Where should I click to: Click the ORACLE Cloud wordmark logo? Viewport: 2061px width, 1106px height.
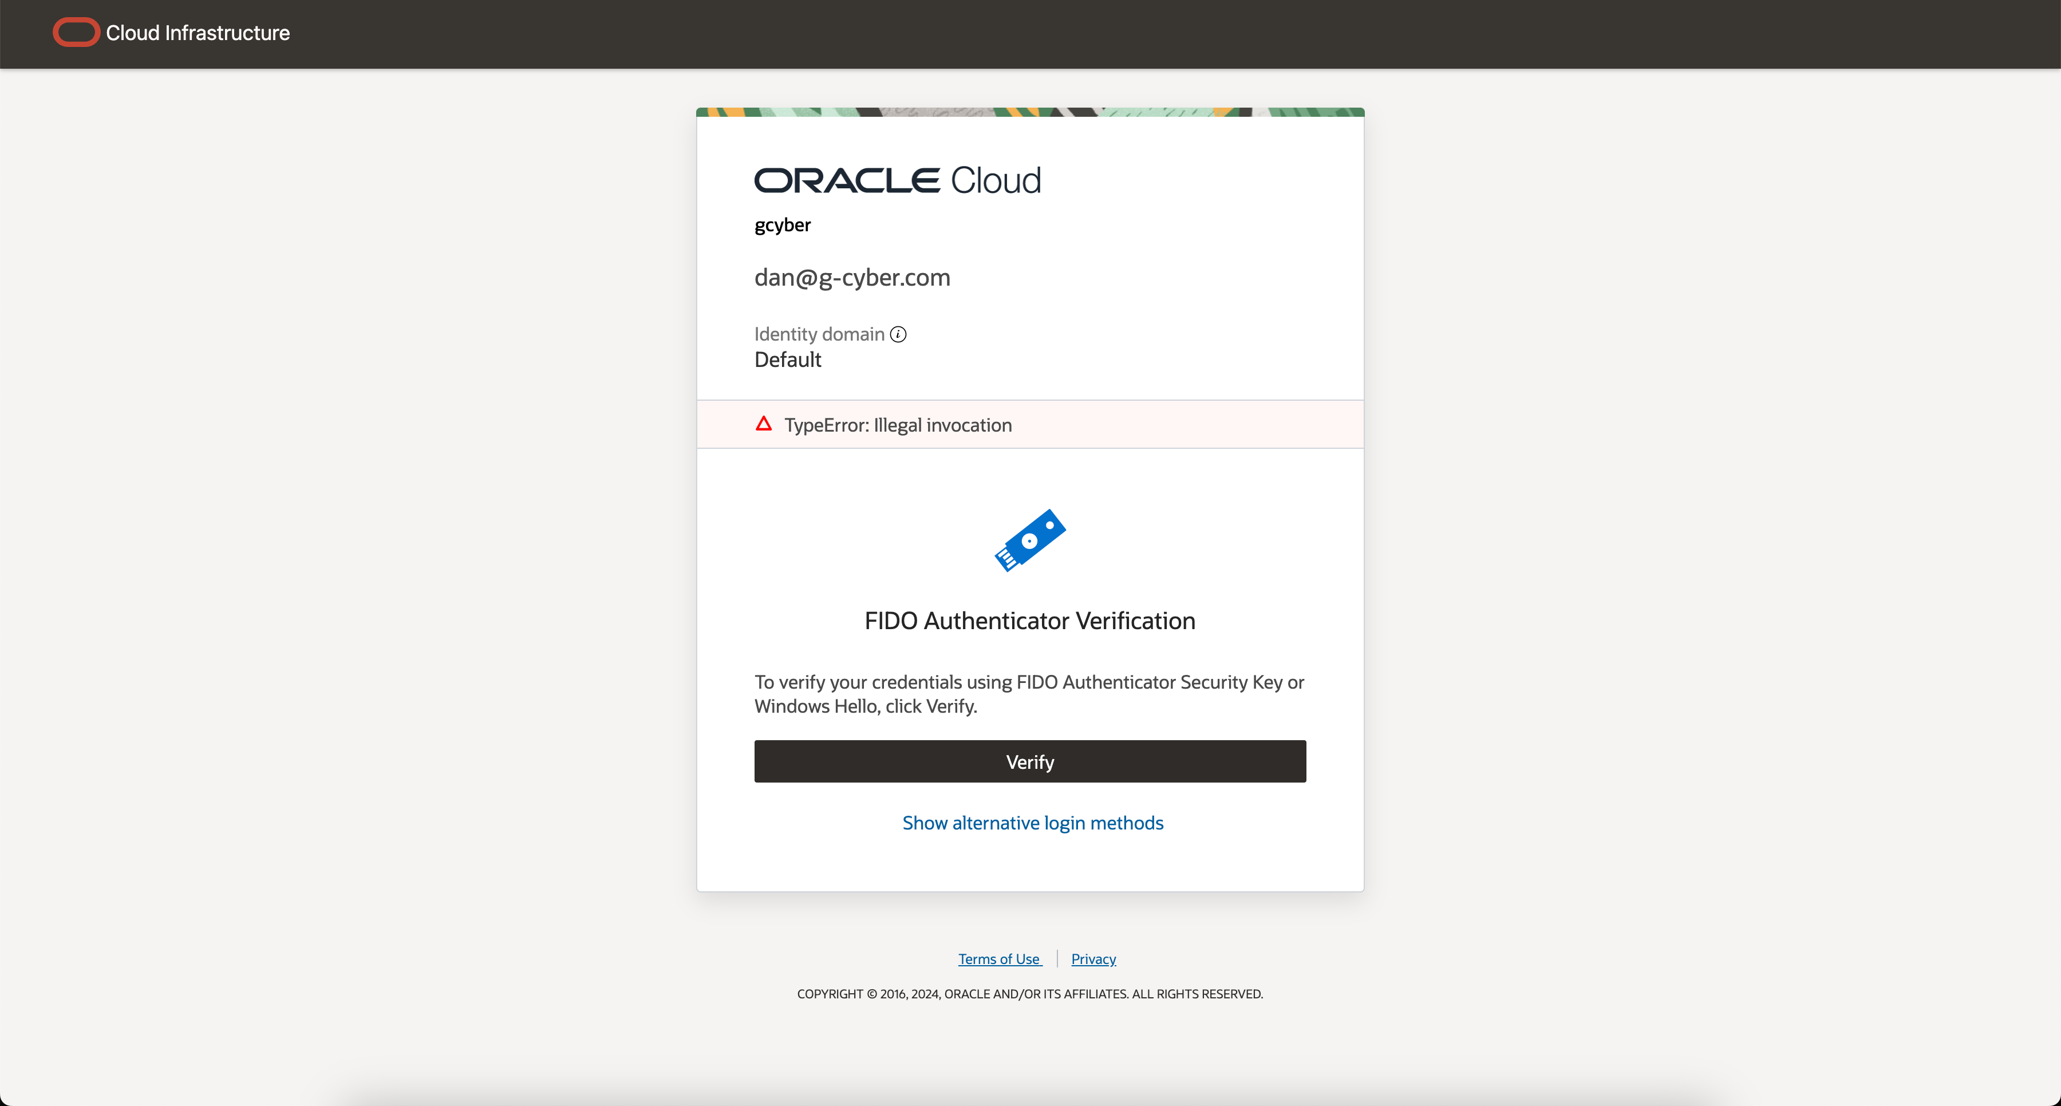coord(897,180)
